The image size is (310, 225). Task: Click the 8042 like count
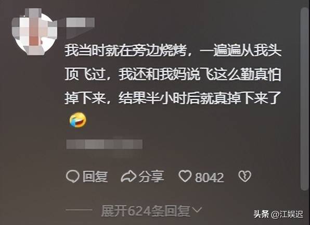[x=210, y=177]
